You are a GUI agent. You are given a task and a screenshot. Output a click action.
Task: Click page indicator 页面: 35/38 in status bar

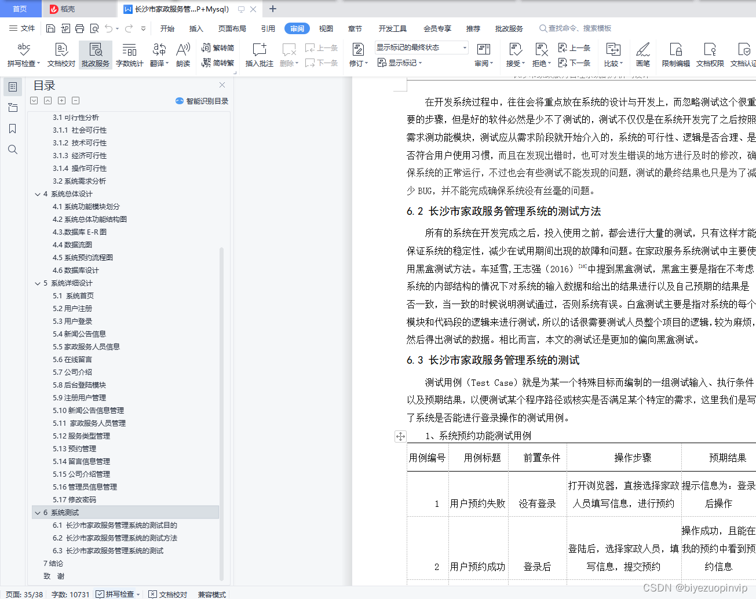(24, 594)
